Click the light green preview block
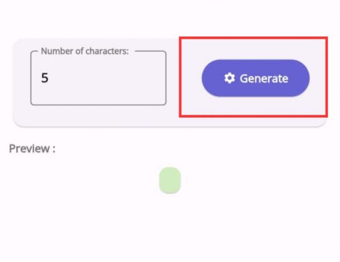The width and height of the screenshot is (340, 262). [170, 180]
